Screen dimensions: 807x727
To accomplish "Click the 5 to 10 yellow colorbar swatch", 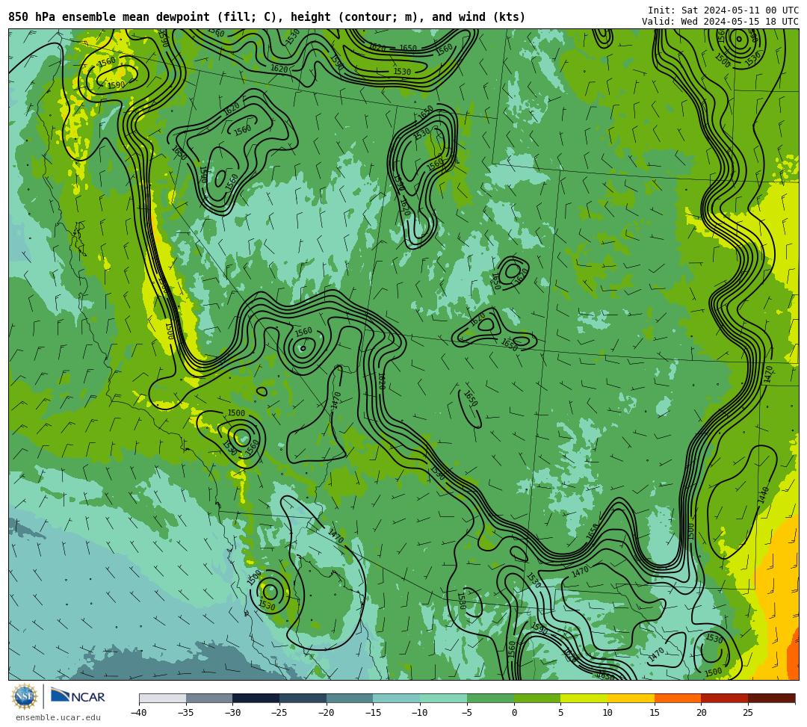I will [584, 698].
